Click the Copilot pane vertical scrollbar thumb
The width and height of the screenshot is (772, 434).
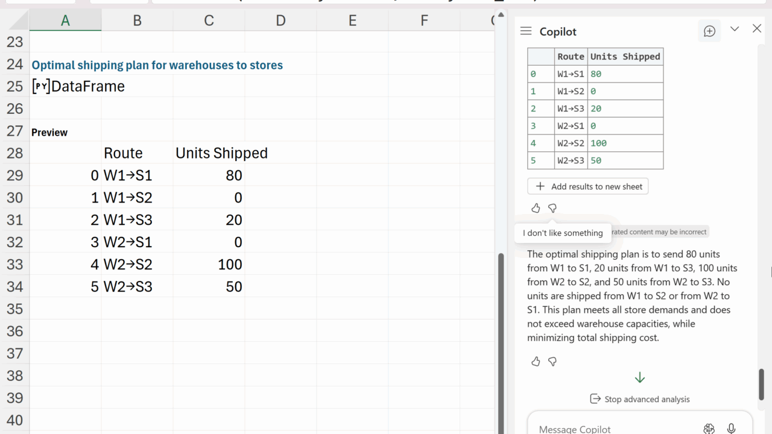[761, 383]
